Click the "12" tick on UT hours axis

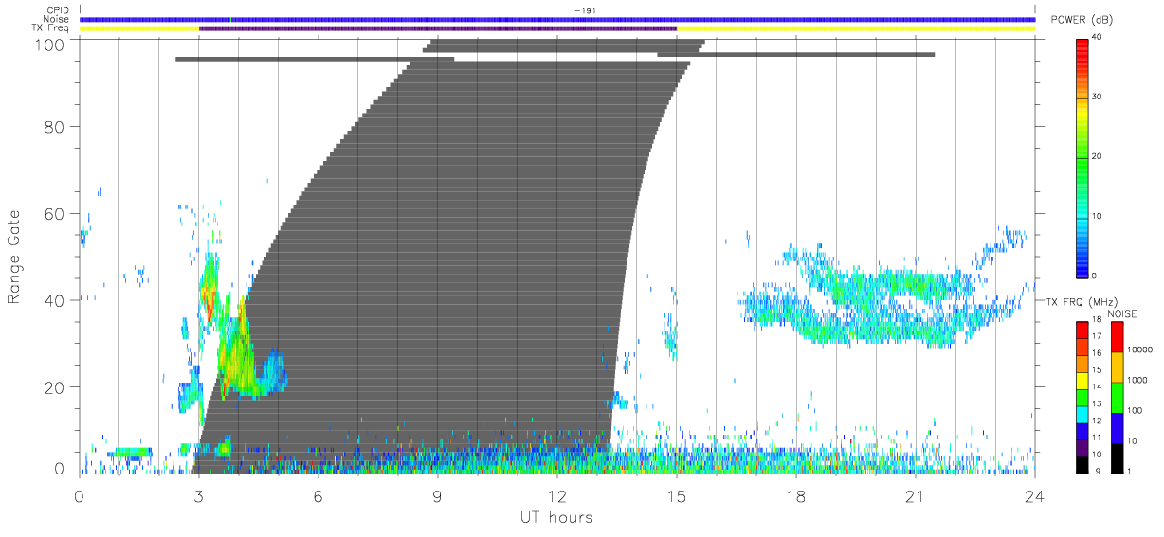coord(557,496)
